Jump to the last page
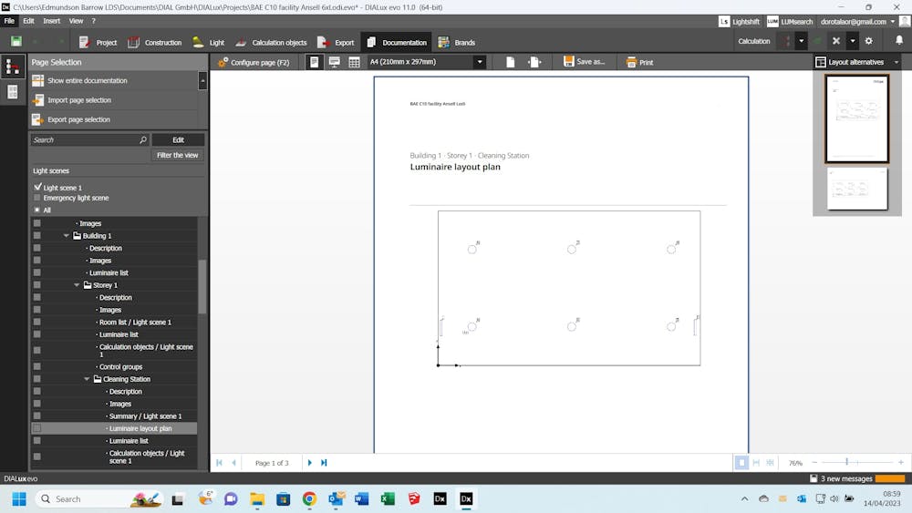 [324, 463]
